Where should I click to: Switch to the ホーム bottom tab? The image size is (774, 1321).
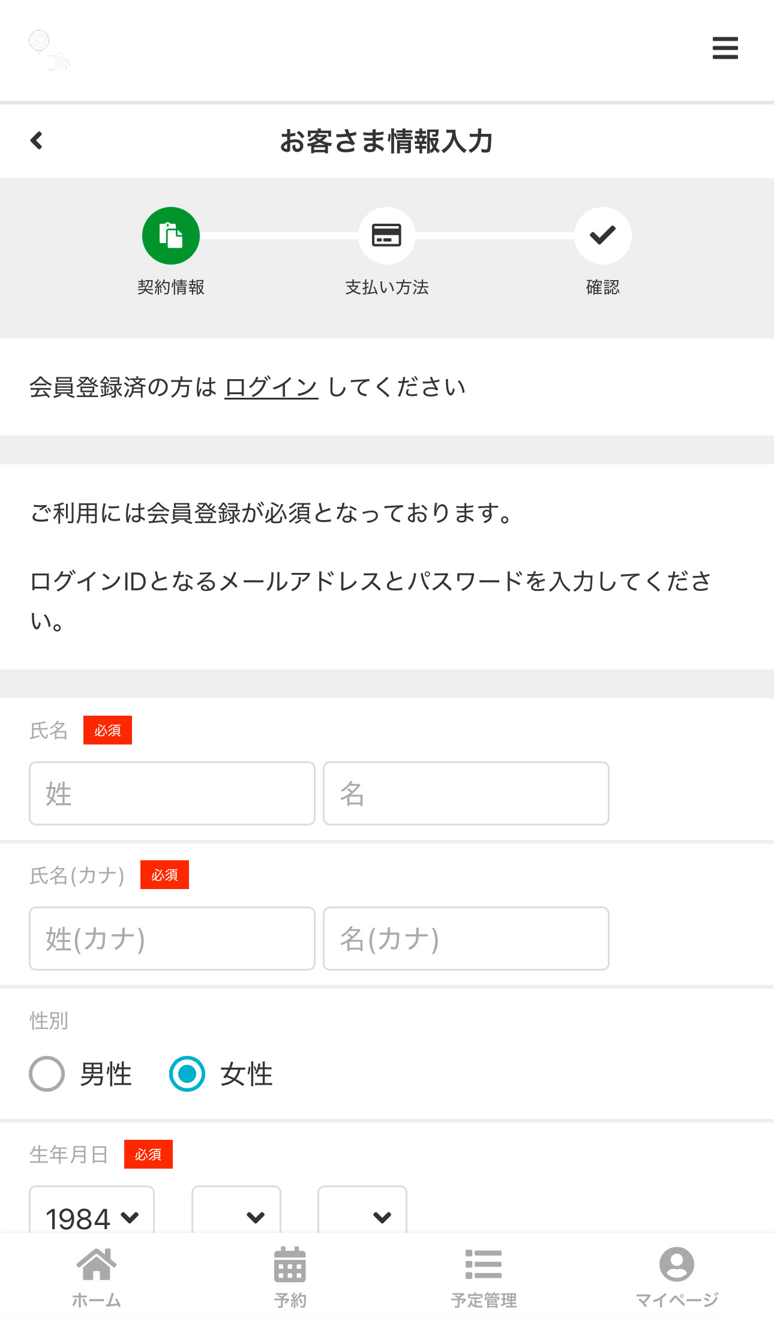97,1275
